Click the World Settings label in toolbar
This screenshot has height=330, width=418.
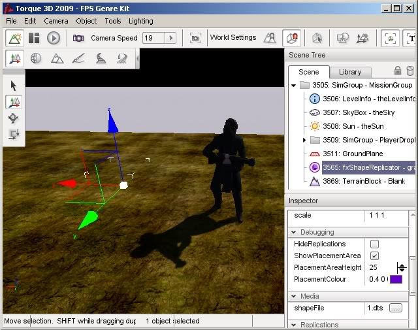[233, 38]
